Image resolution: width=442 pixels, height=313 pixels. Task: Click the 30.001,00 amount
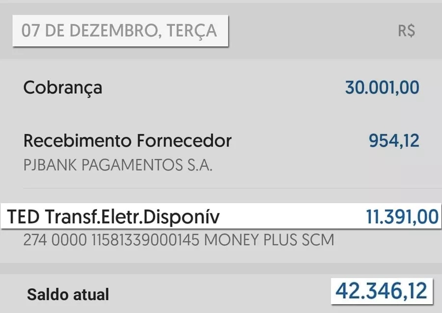382,87
